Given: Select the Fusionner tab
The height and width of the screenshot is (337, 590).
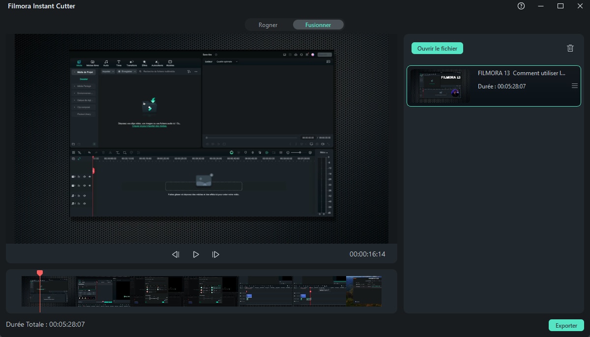Looking at the screenshot, I should 318,25.
